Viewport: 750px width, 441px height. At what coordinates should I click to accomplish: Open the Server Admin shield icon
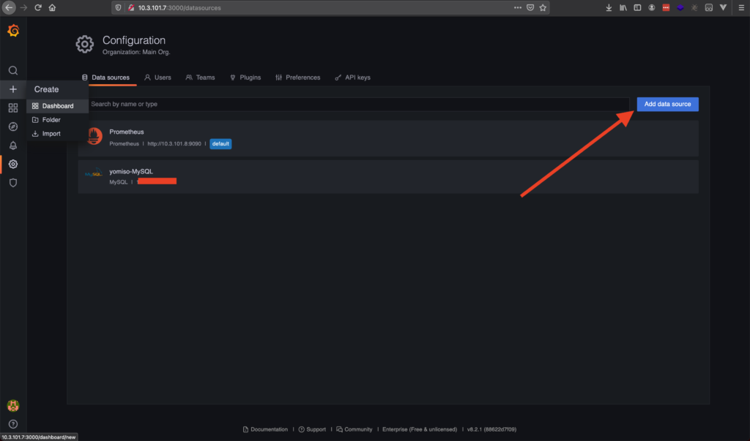[13, 183]
